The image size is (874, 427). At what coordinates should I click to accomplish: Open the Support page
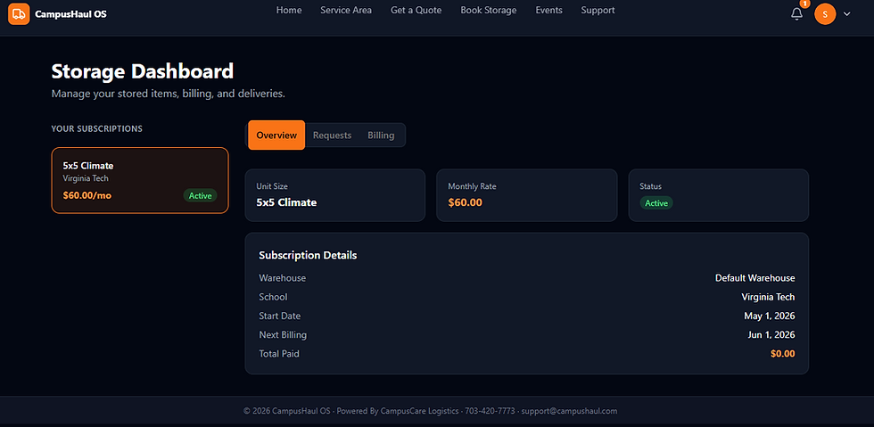click(598, 10)
